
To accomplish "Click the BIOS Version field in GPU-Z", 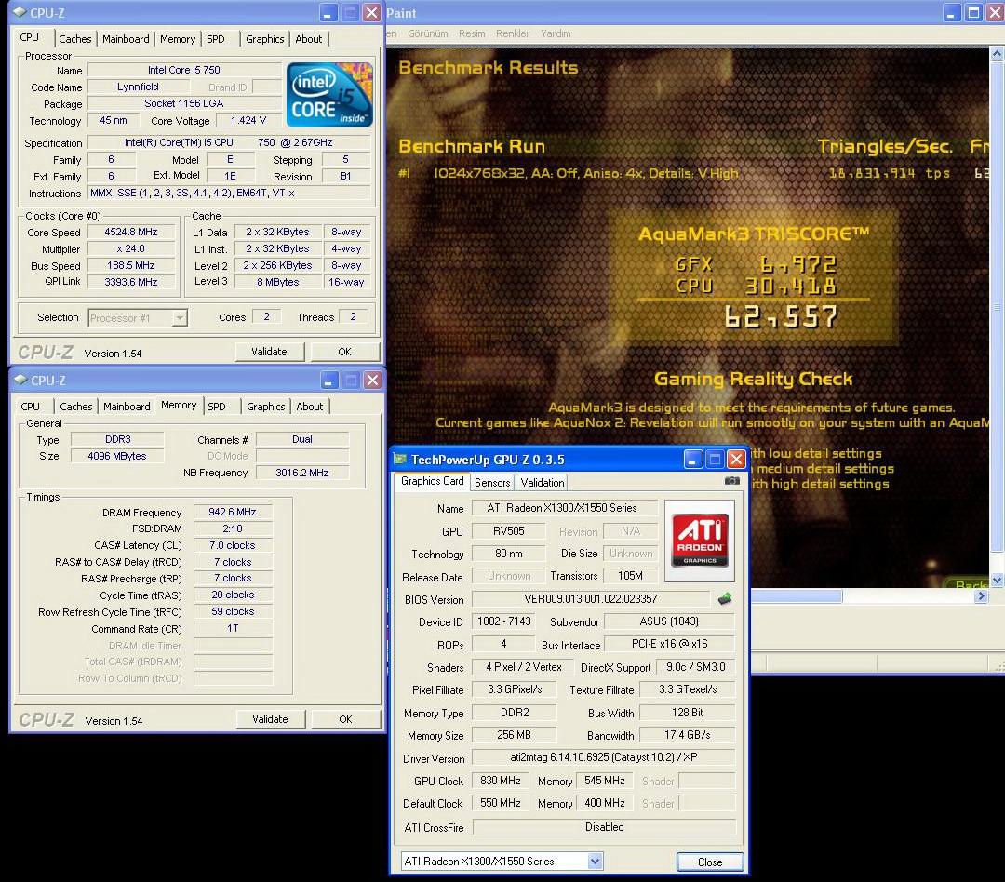I will pos(590,598).
